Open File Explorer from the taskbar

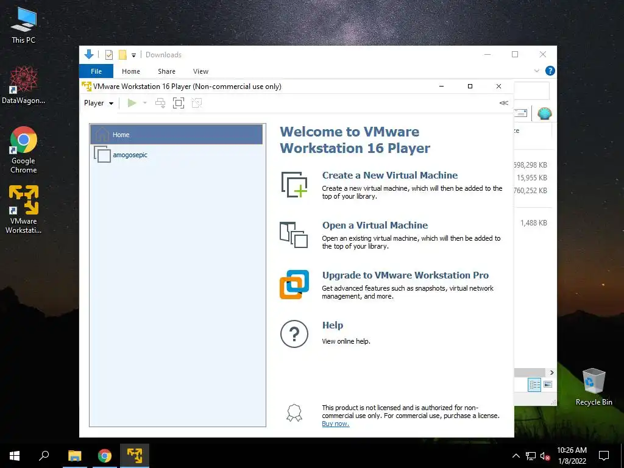[x=75, y=456]
